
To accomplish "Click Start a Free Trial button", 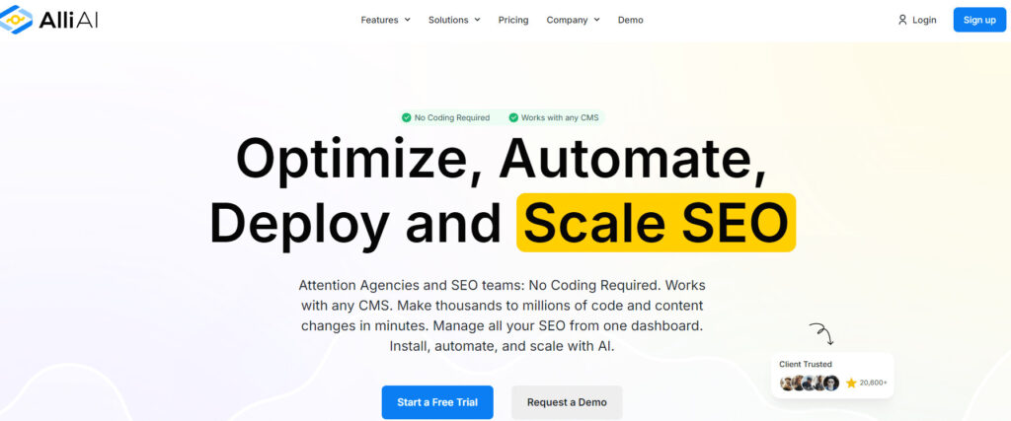I will coord(437,402).
